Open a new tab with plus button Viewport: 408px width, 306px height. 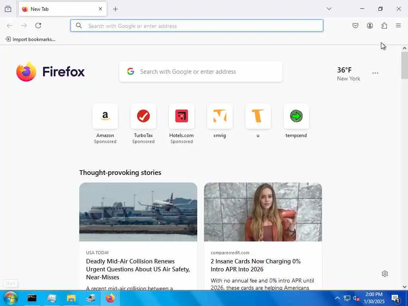(x=116, y=9)
